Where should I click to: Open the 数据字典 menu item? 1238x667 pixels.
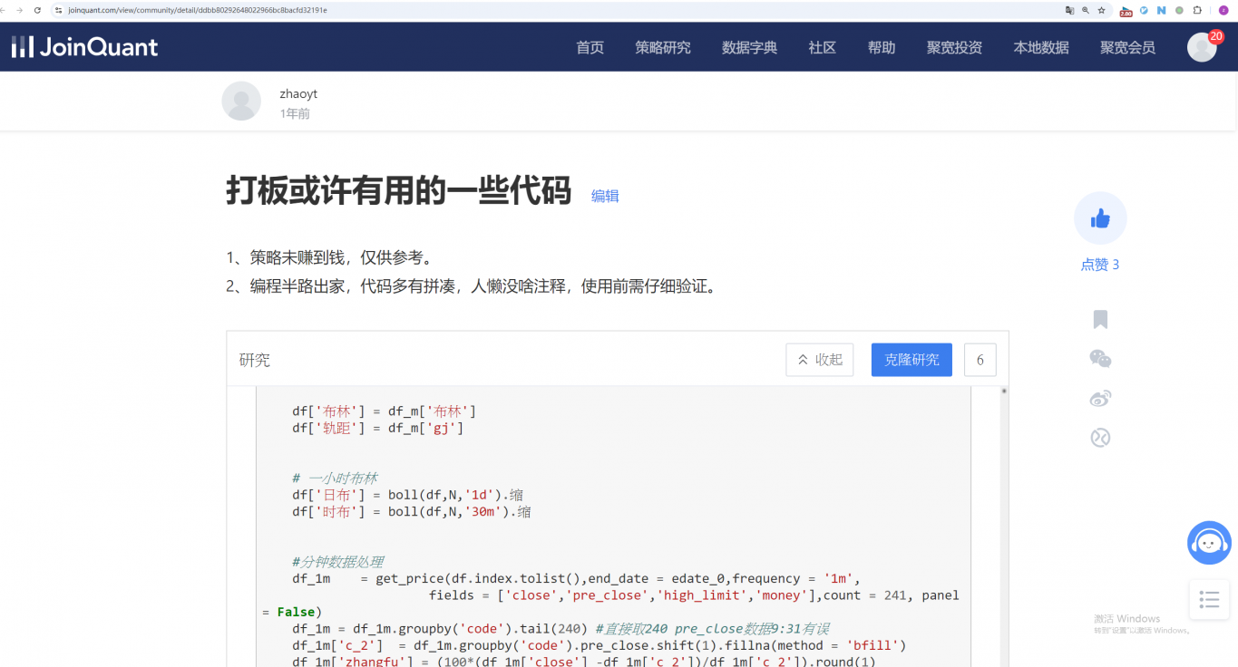(749, 48)
